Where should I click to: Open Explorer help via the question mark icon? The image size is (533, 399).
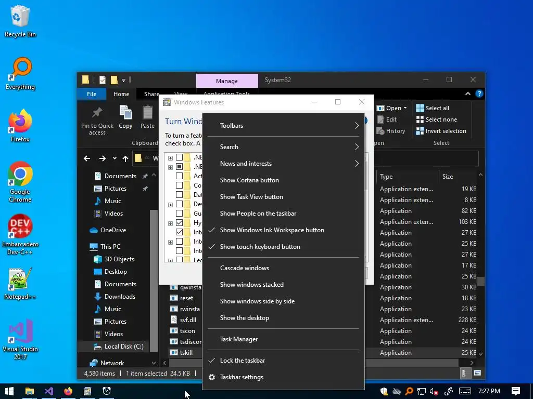click(x=479, y=94)
